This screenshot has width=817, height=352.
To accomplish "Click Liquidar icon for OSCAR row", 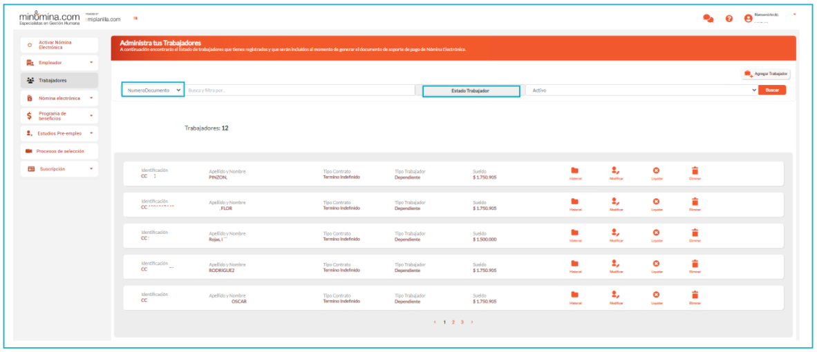I will [656, 295].
